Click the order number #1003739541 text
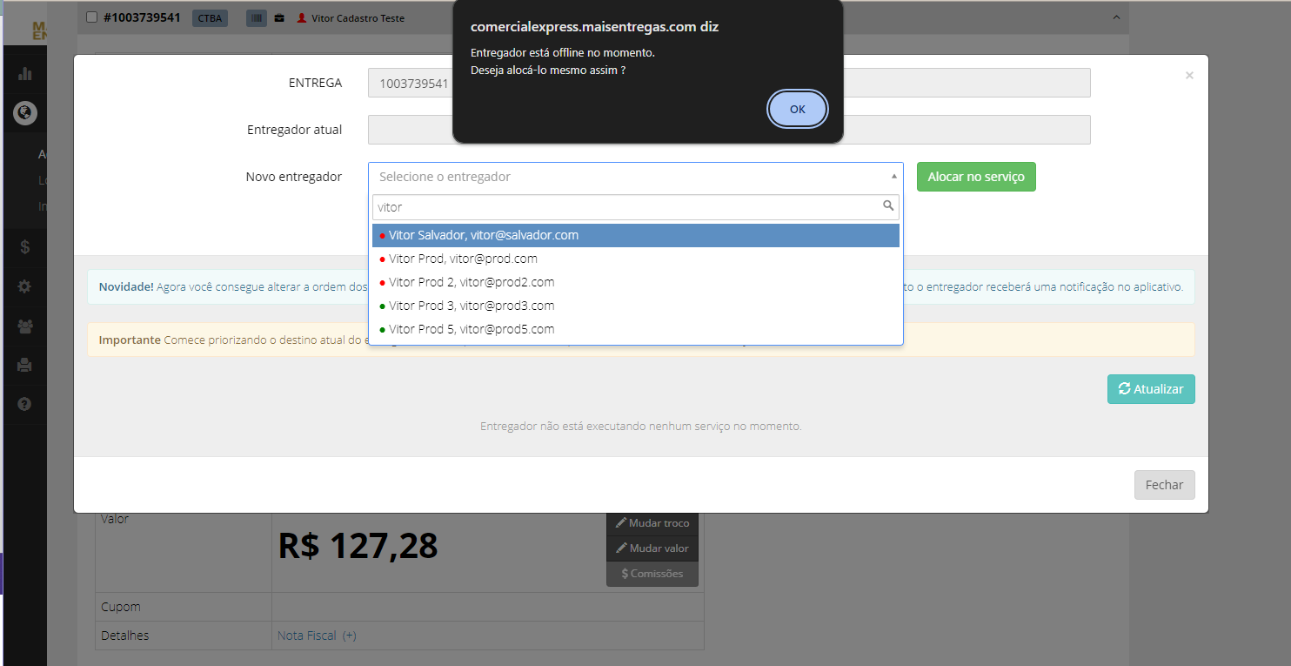Image resolution: width=1291 pixels, height=666 pixels. (142, 17)
